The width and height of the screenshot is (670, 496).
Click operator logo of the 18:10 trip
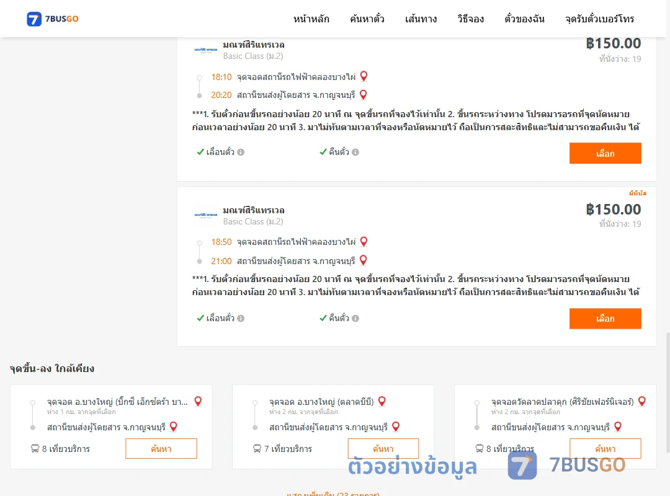pyautogui.click(x=206, y=50)
